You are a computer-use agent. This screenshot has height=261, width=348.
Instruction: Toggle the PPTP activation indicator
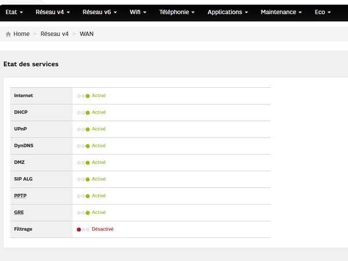point(83,196)
